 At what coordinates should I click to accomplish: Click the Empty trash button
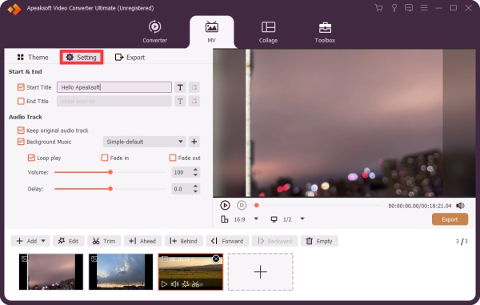pos(319,241)
